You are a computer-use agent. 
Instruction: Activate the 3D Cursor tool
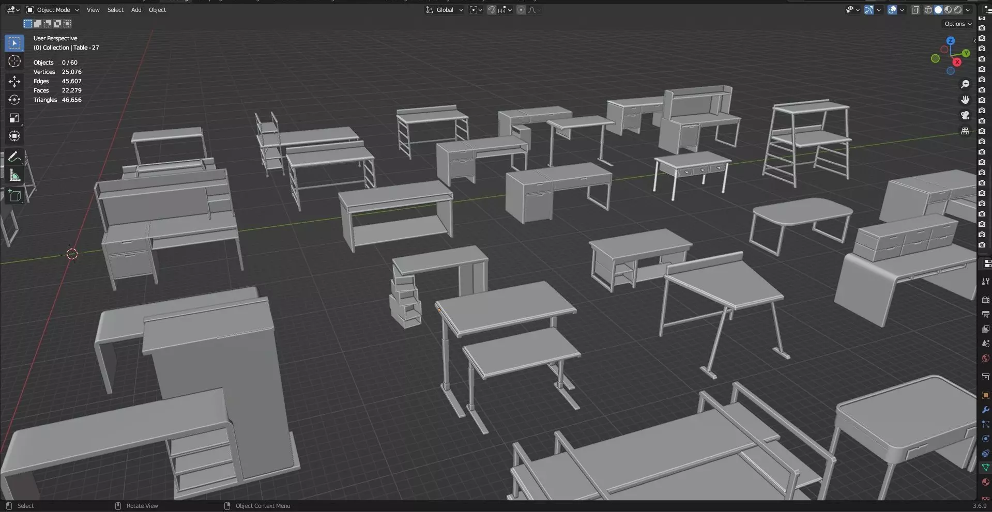click(x=14, y=61)
